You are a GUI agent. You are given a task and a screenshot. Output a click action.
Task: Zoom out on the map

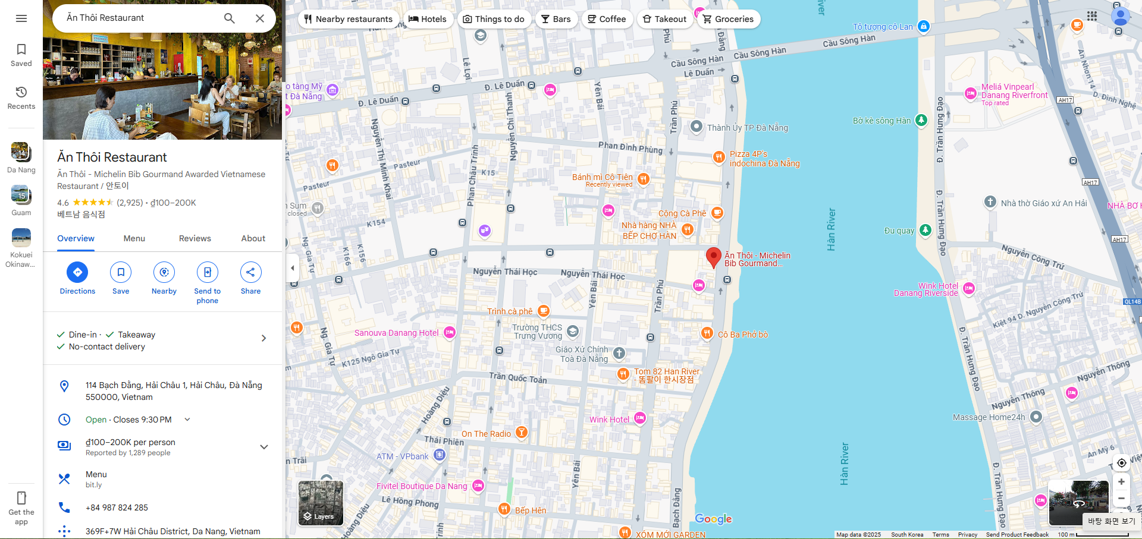(1121, 499)
